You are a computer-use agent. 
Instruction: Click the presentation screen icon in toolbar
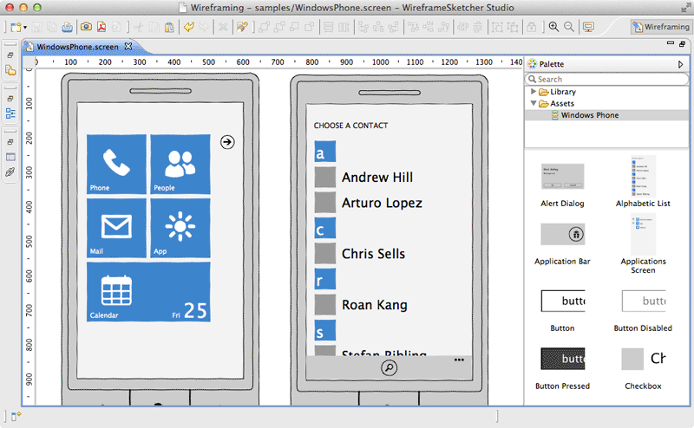(x=589, y=27)
